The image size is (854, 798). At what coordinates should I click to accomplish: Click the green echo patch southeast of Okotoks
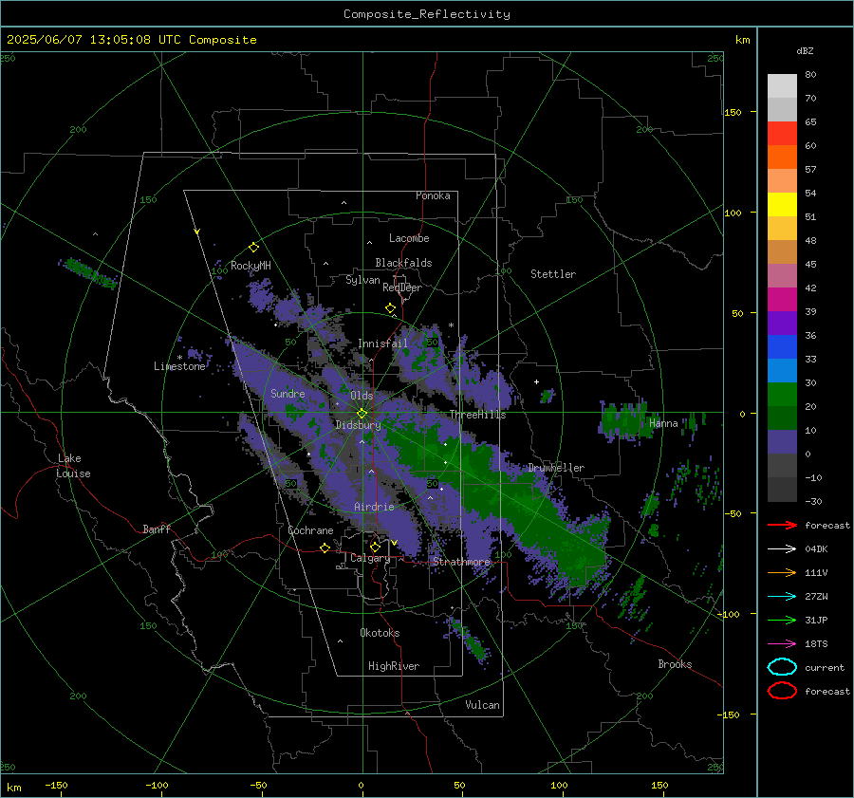point(469,639)
